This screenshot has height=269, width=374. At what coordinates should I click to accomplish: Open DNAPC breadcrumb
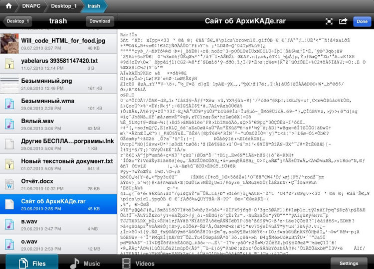[31, 6]
